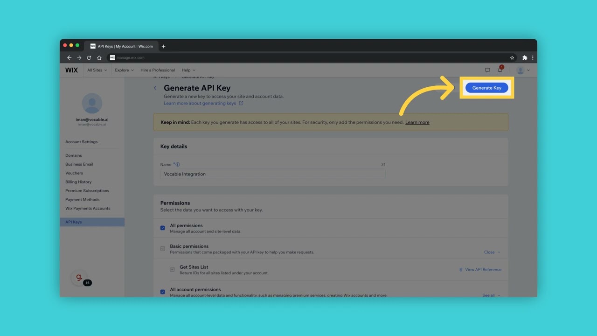Screen dimensions: 597x336
Task: Click the Name input field
Action: (x=273, y=174)
